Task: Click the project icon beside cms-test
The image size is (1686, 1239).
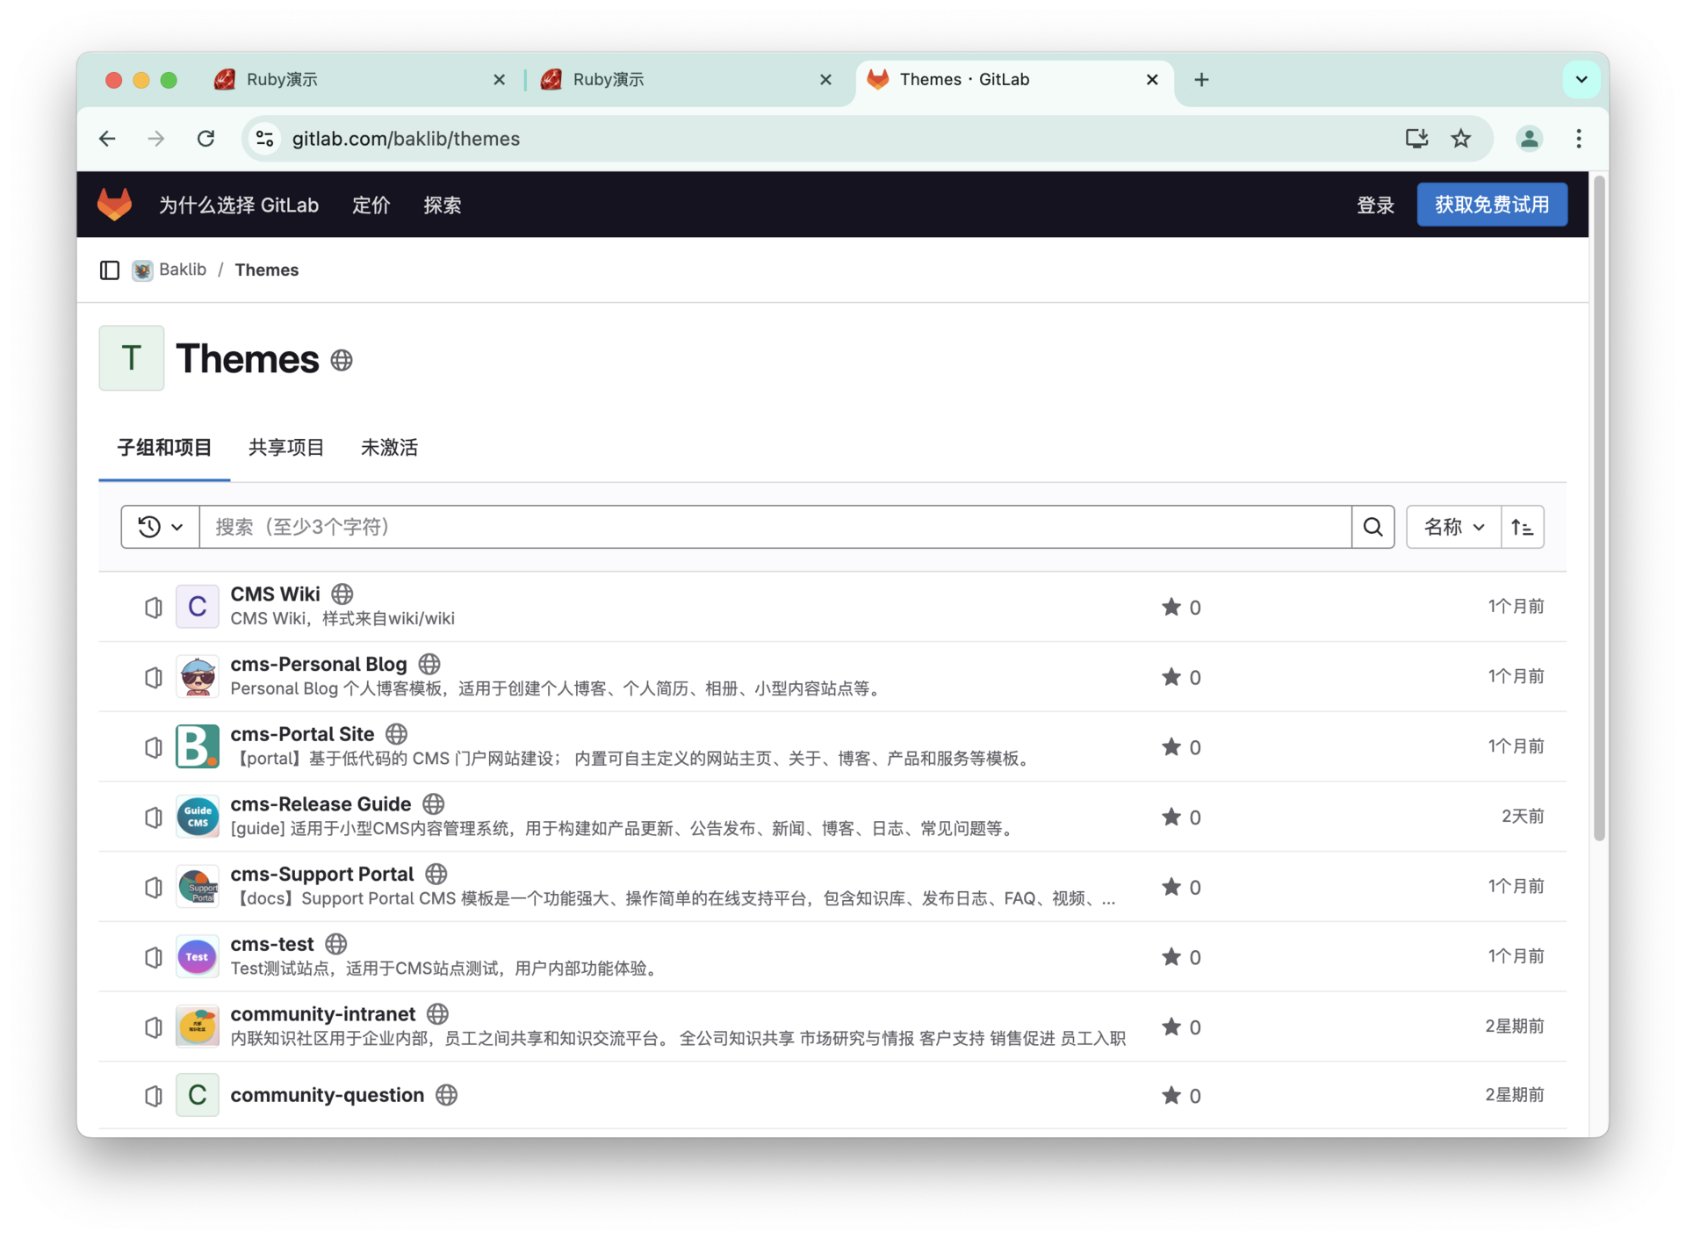Action: point(154,957)
